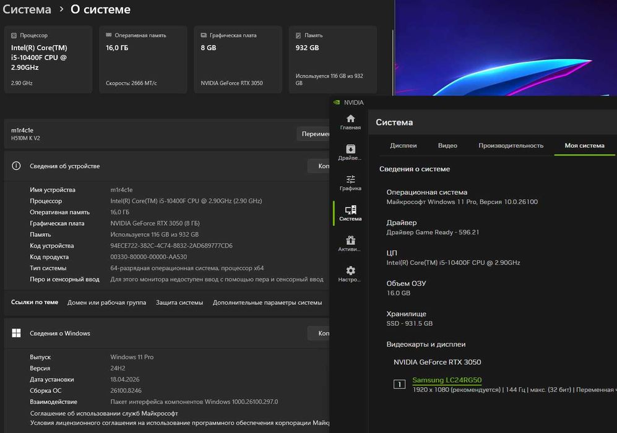Select the Моя система tab
Viewport: 617px width, 433px height.
pyautogui.click(x=584, y=145)
